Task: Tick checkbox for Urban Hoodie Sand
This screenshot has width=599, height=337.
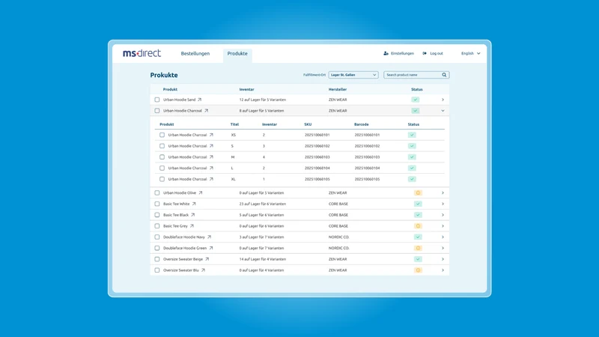Action: tap(157, 100)
